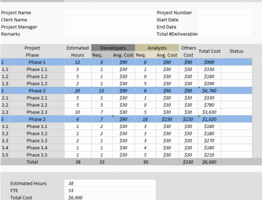Click the 10 hours cell of Phase 2.3
The height and width of the screenshot is (200, 262).
[x=78, y=112]
